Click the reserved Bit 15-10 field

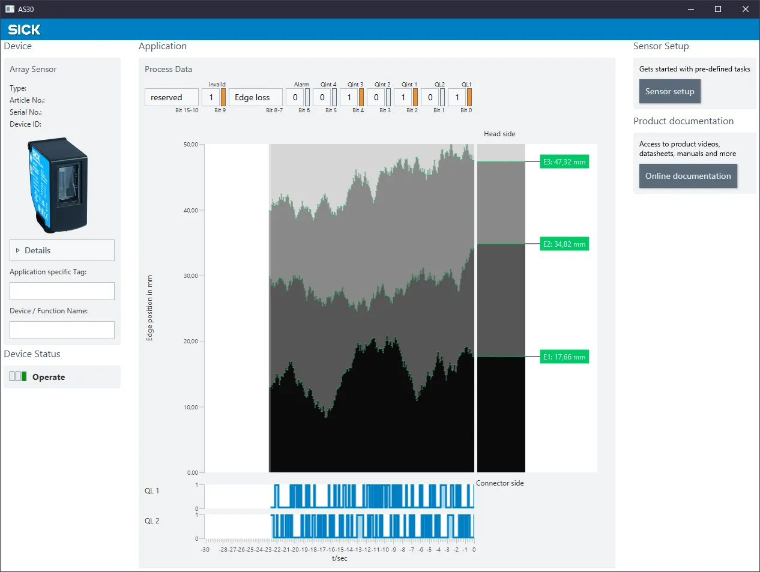(172, 97)
